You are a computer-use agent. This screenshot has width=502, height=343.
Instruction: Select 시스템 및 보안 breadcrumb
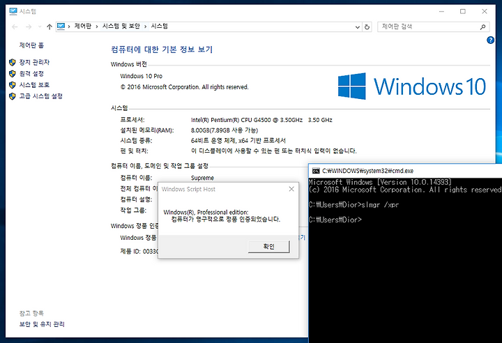coord(121,26)
